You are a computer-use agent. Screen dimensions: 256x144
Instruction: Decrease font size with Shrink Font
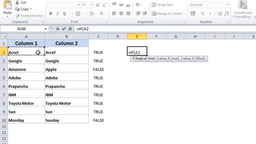[104, 5]
